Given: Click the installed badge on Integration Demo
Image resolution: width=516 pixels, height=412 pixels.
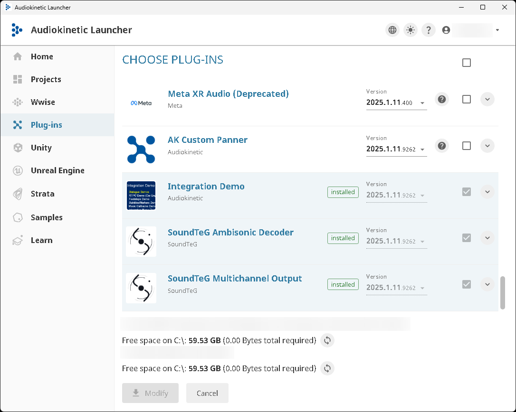Looking at the screenshot, I should (343, 192).
